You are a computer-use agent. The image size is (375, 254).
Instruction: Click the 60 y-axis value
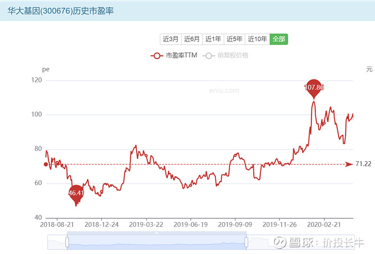click(x=38, y=183)
